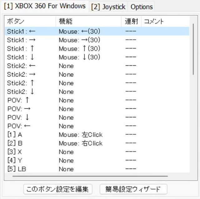Click the vertical scrollbar of the list
The width and height of the screenshot is (200, 199).
[193, 49]
